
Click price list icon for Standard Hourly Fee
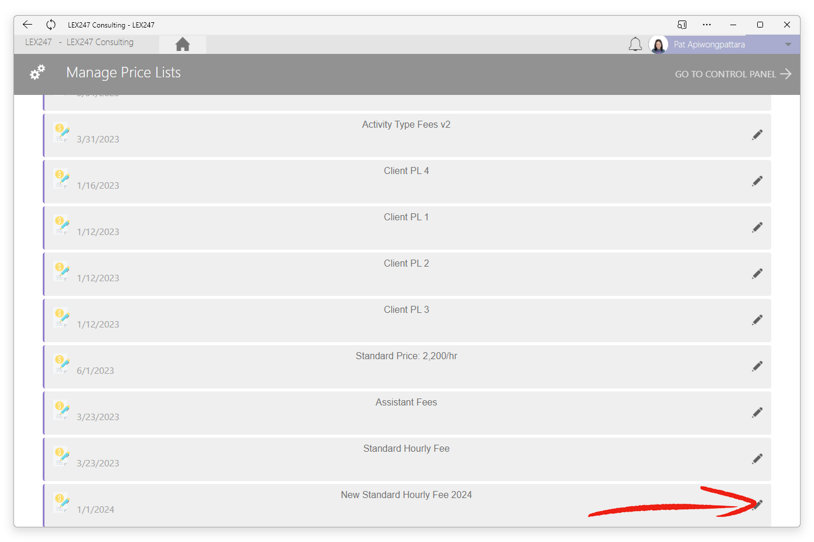point(61,456)
